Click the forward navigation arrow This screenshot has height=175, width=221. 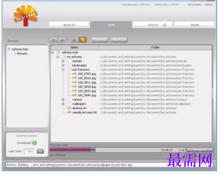62,40
